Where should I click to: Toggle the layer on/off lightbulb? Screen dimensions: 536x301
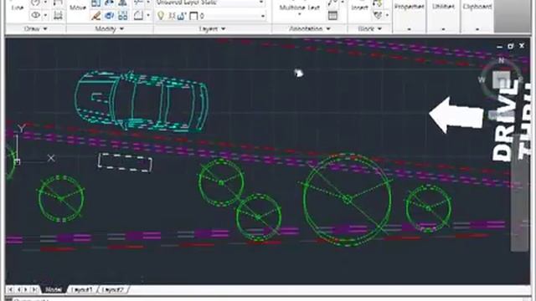point(160,16)
